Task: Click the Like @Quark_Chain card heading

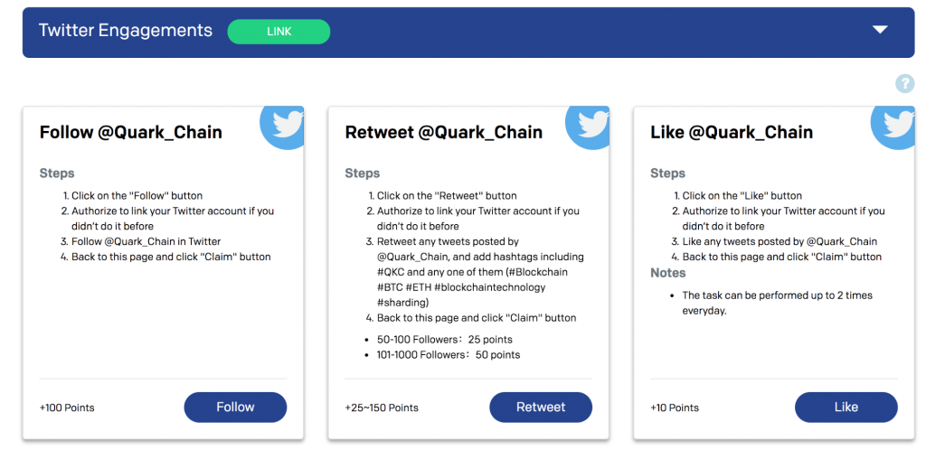Action: (x=731, y=132)
